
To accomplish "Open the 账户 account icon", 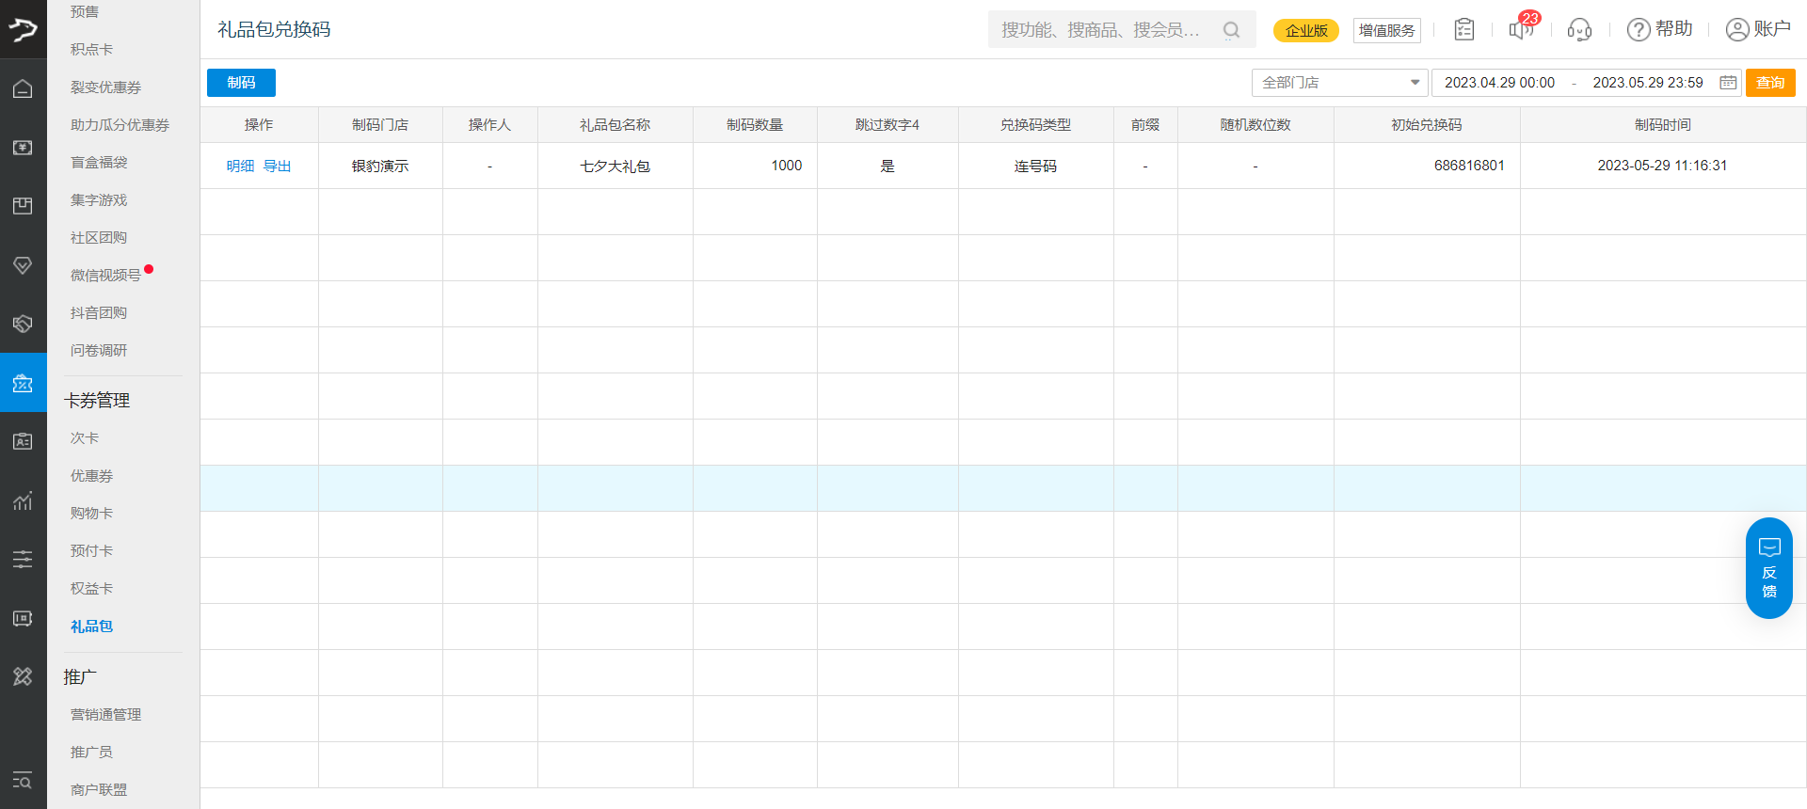I will 1758,29.
